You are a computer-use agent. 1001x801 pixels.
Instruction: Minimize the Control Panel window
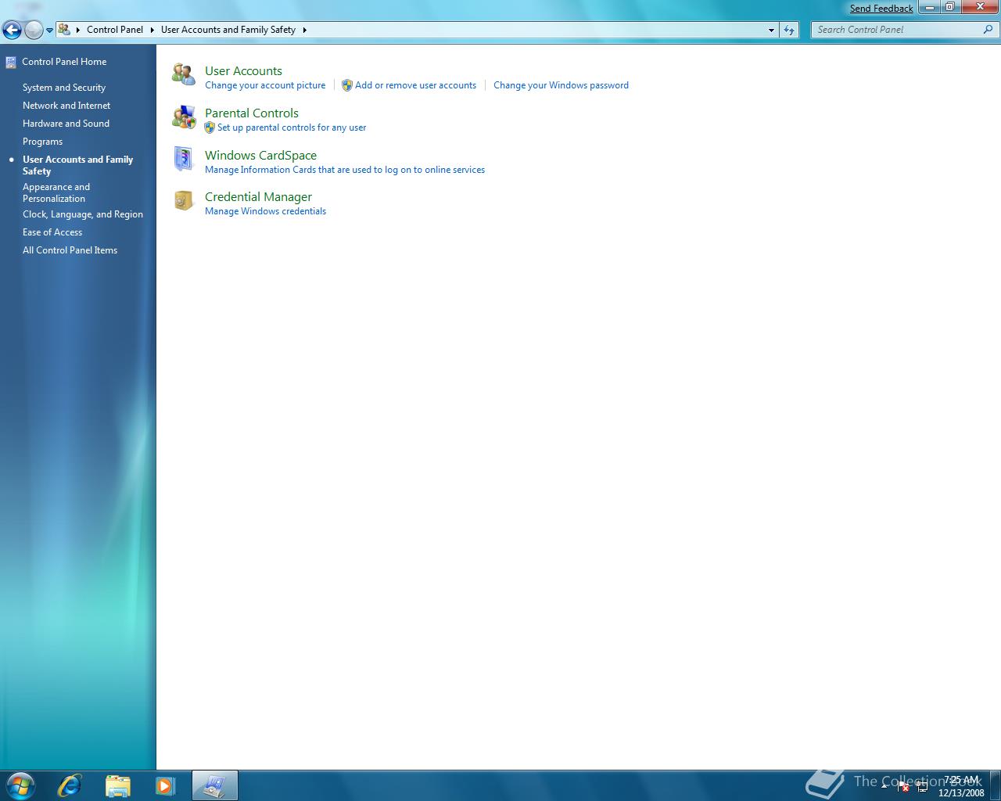pos(929,7)
